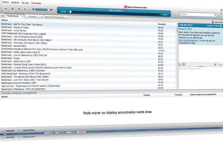Click the first chat toolbar icon
The image size is (223, 144).
pyautogui.click(x=180, y=64)
